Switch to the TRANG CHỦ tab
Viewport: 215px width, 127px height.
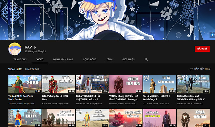click(20, 59)
